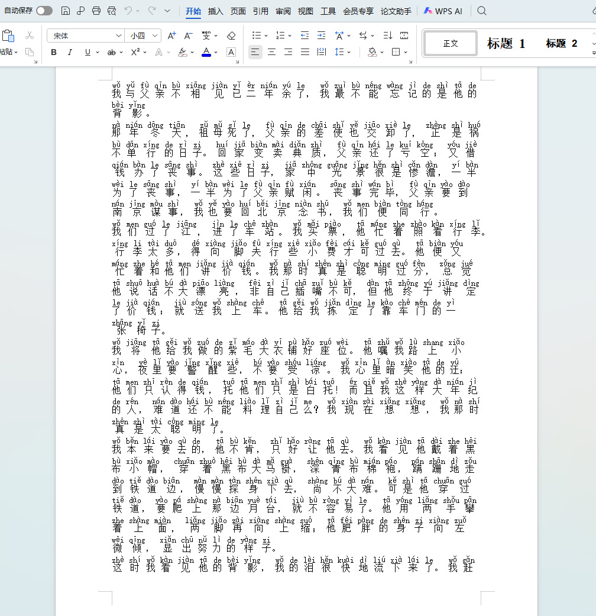This screenshot has height=616, width=596.
Task: Expand the line spacing dropdown arrow
Action: click(349, 52)
